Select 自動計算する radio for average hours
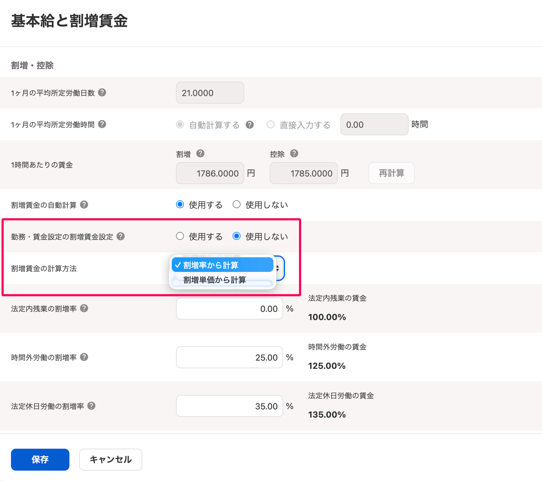This screenshot has width=542, height=481. (x=180, y=124)
